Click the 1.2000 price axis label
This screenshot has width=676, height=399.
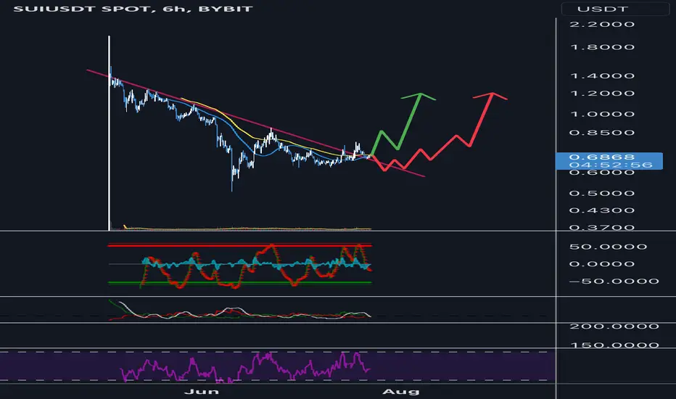tap(602, 93)
